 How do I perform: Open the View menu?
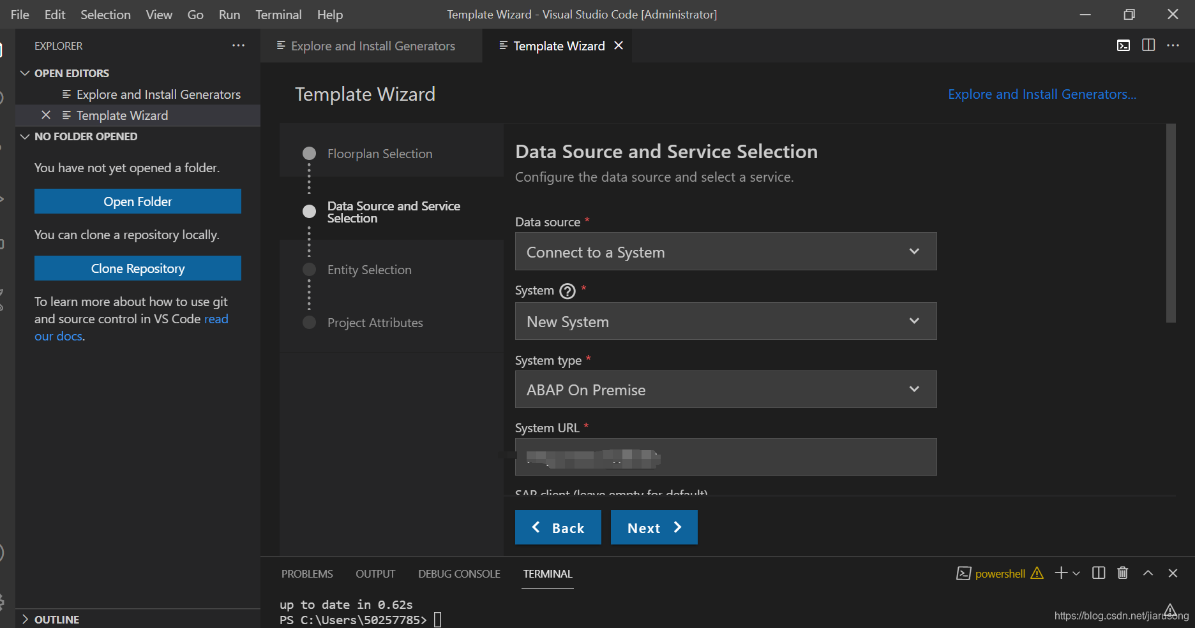[159, 14]
